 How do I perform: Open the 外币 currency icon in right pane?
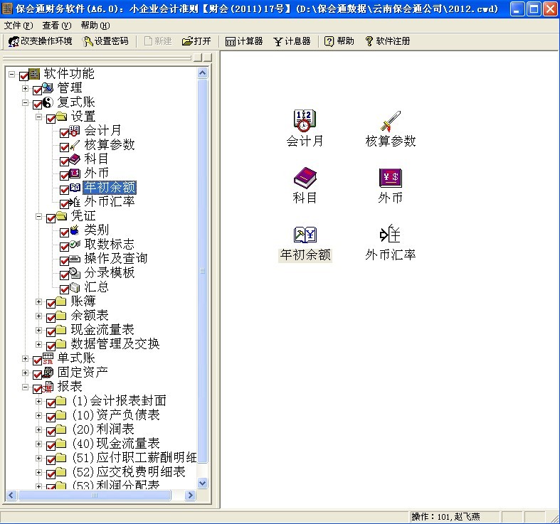[390, 178]
